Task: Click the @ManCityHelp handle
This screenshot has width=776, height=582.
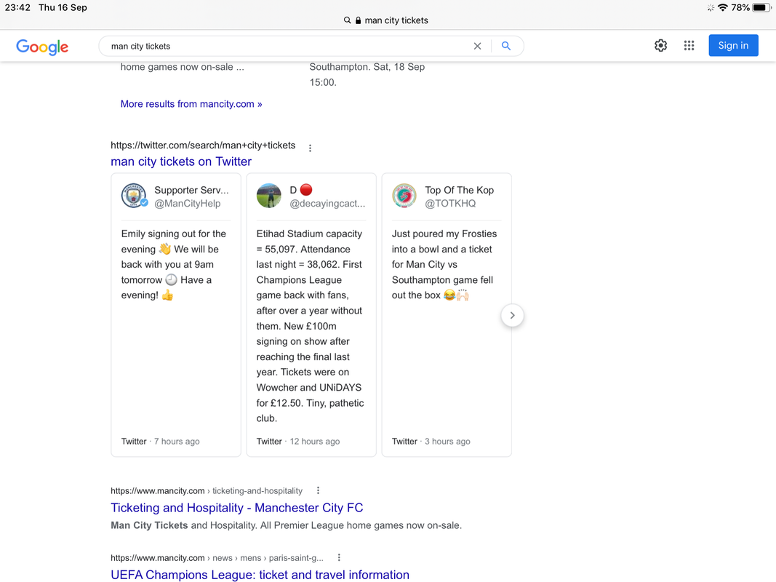Action: [x=188, y=204]
